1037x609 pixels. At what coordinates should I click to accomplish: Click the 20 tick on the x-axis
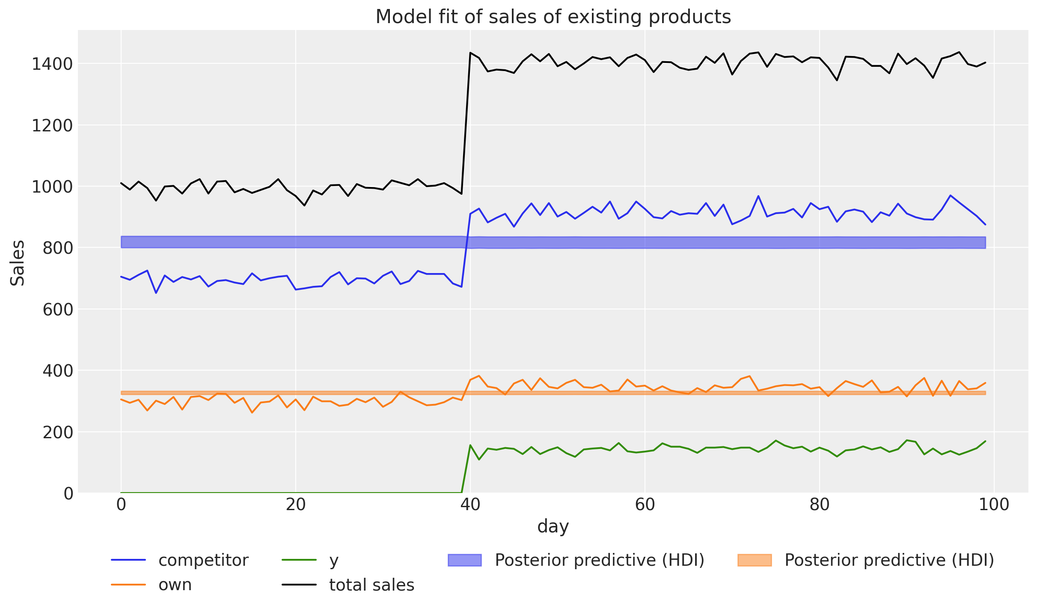pyautogui.click(x=296, y=505)
